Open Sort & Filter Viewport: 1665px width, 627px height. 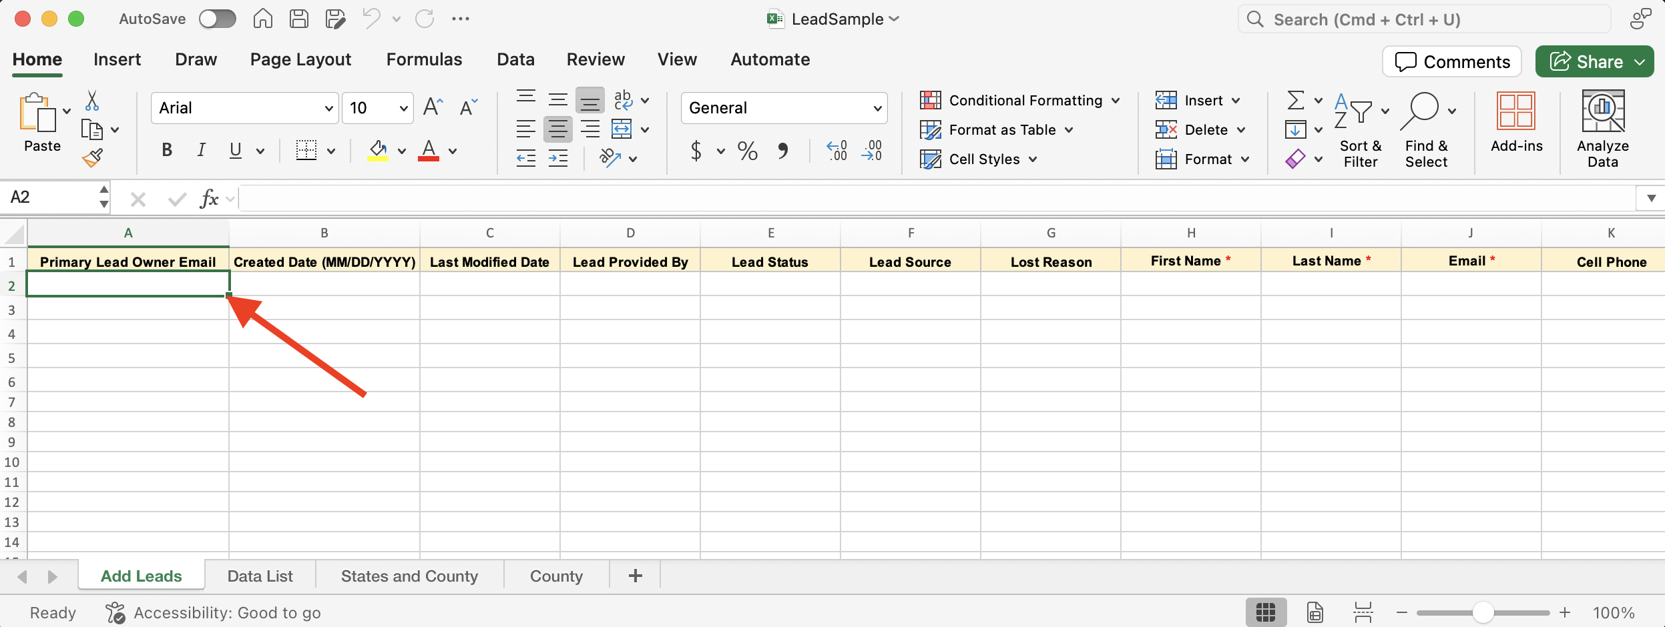[1361, 130]
